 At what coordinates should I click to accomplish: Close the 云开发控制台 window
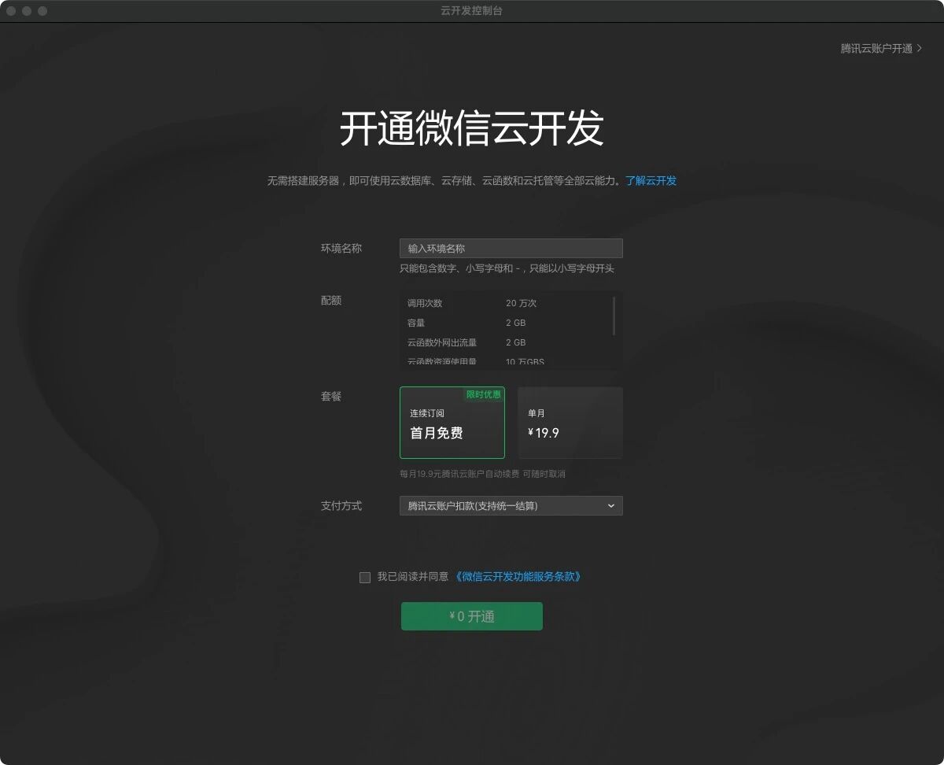[x=11, y=11]
